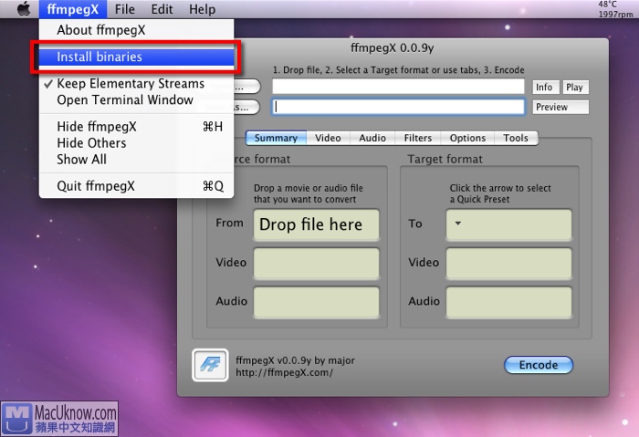The width and height of the screenshot is (639, 437).
Task: Switch to the Audio tab
Action: click(x=372, y=138)
